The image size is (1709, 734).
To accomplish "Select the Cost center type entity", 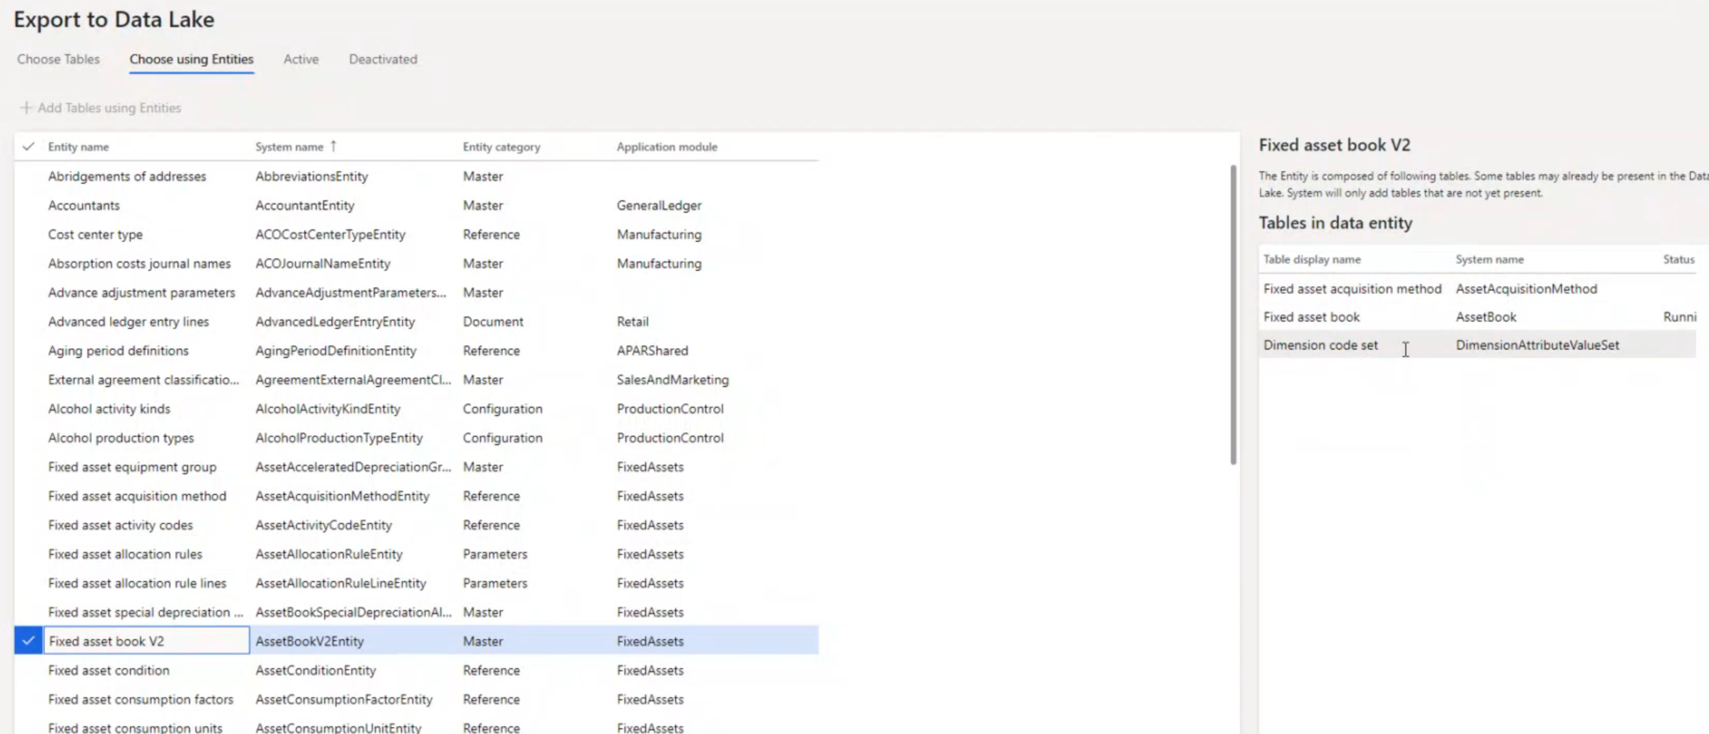I will pos(416,234).
